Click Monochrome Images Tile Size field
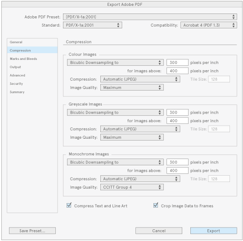243x241 pixels. (x=219, y=179)
